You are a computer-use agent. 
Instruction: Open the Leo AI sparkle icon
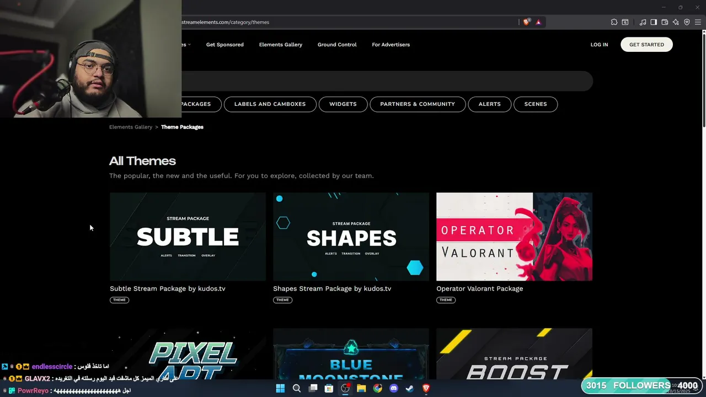676,22
